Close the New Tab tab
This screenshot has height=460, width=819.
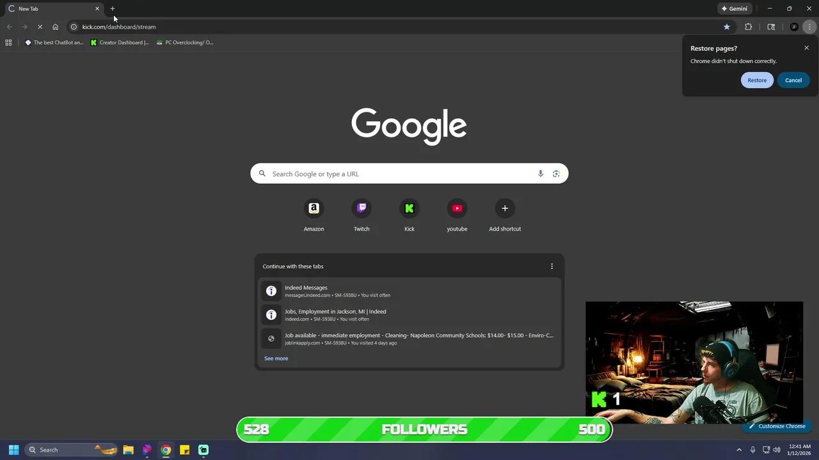click(97, 8)
